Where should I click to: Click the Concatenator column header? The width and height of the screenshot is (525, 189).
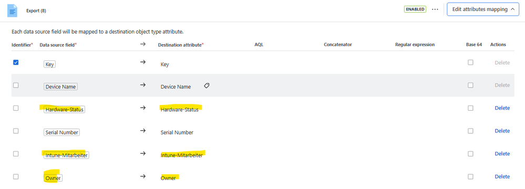[x=338, y=45]
